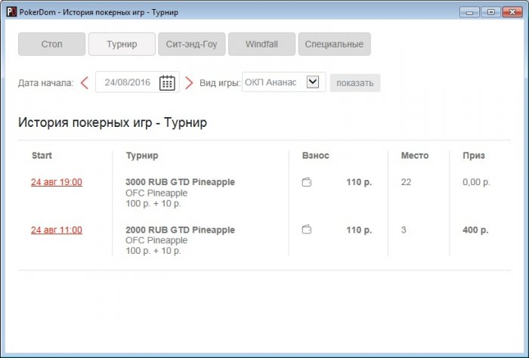Click the 400 р. prize value
The image size is (529, 358).
[x=475, y=230]
